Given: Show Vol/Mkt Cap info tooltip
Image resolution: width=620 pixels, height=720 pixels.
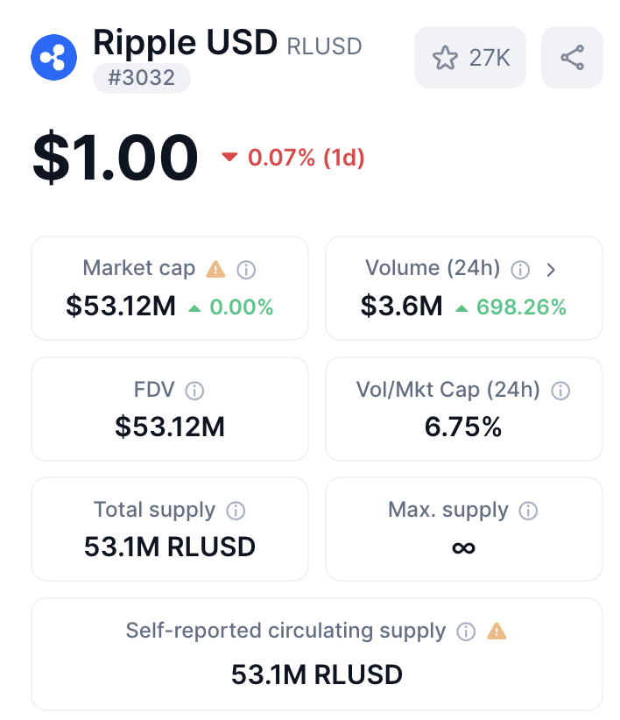Looking at the screenshot, I should 560,391.
